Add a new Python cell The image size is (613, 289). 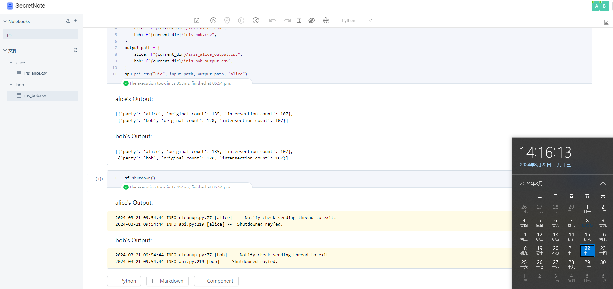pyautogui.click(x=124, y=281)
